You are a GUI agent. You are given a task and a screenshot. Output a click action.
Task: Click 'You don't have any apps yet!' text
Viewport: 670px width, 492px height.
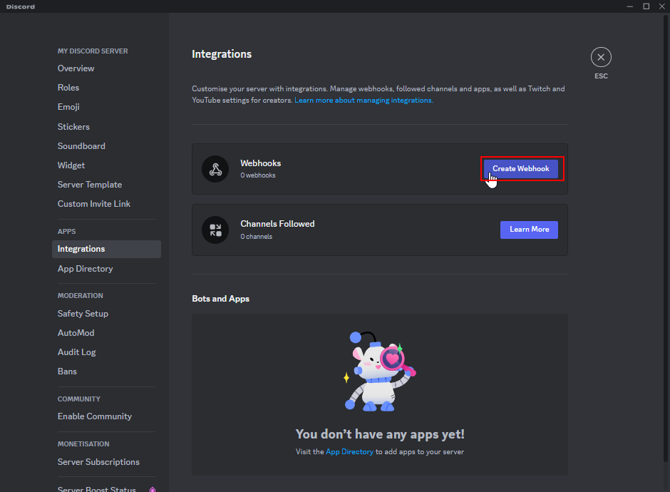(380, 434)
